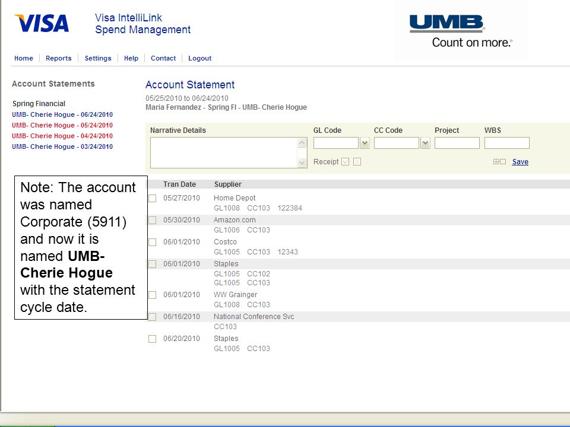The height and width of the screenshot is (427, 570).
Task: Click the up arrow of the Narrative Details scrollbar
Action: click(x=302, y=143)
